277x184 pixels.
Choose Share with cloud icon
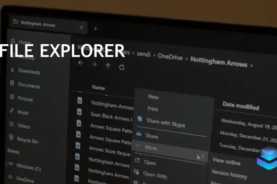coord(152,136)
